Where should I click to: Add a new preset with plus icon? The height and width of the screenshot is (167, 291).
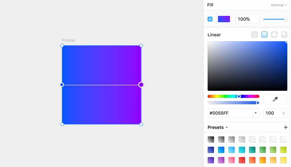(285, 127)
